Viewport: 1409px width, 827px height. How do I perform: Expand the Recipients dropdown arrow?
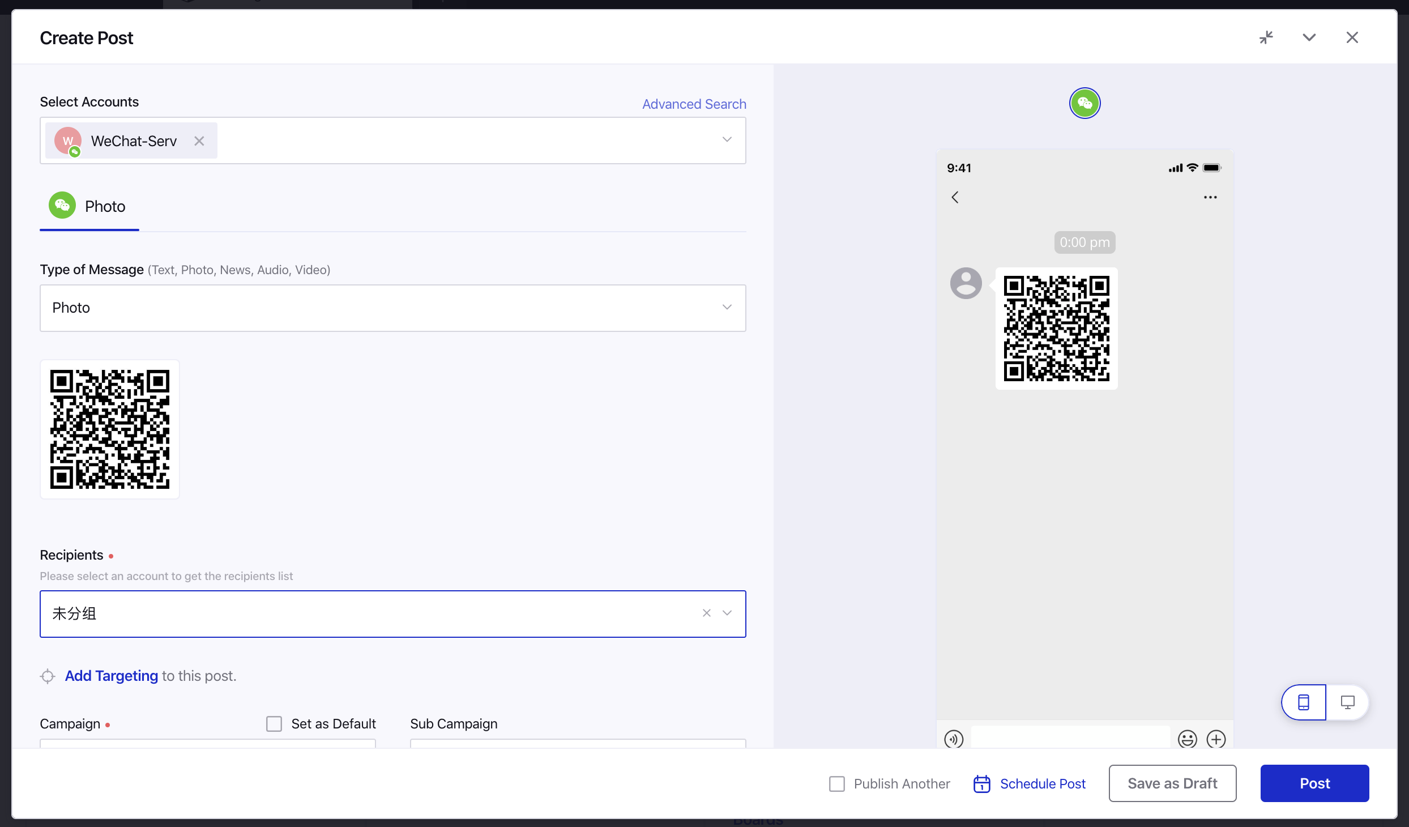[727, 613]
